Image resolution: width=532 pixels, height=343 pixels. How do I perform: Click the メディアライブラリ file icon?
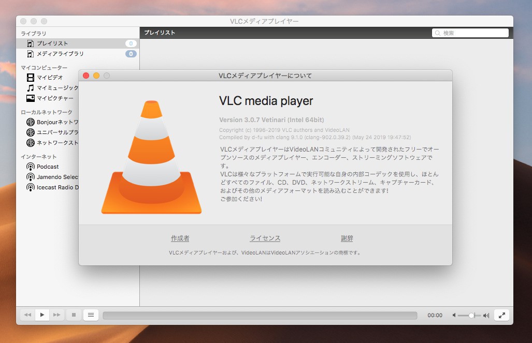point(31,54)
